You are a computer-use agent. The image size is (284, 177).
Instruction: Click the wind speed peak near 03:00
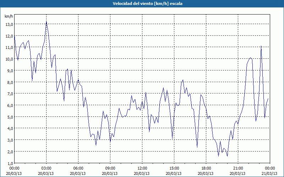47,22
